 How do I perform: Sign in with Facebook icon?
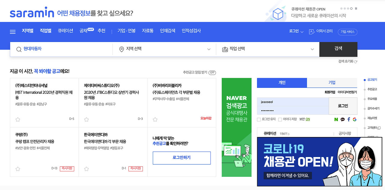click(349, 119)
